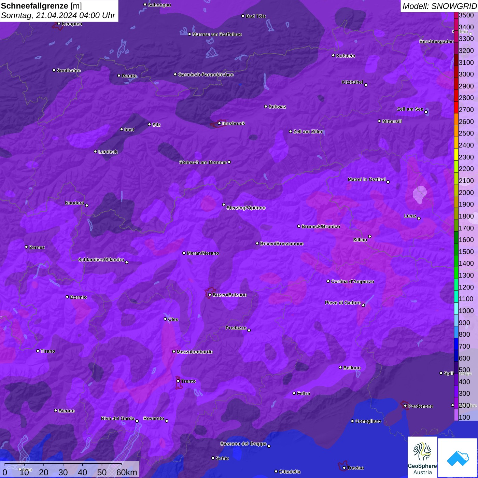Viewport: 478px width, 478px height.
Task: Click the 'Cortina d'Ampezzo' label
Action: coord(352,281)
